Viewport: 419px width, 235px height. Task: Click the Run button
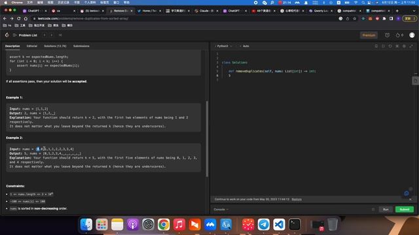pos(386,210)
